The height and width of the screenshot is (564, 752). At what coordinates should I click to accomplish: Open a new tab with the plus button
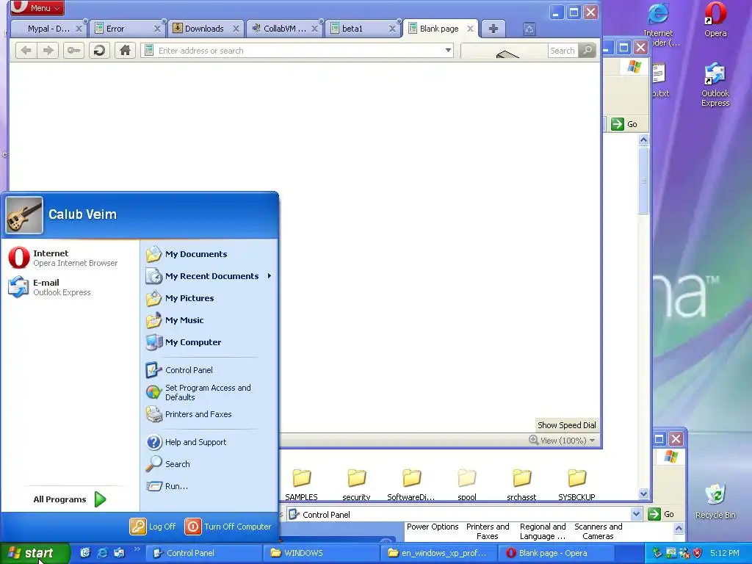click(493, 29)
